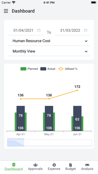Click the chart zoom slider handle
This screenshot has width=98, height=174.
16,139
